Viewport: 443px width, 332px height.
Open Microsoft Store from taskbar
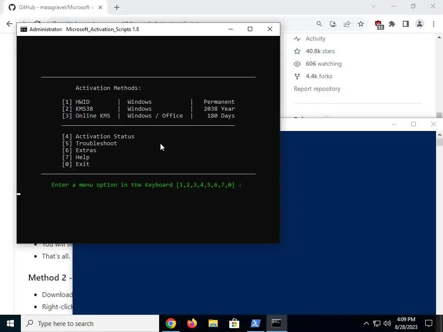(x=234, y=323)
